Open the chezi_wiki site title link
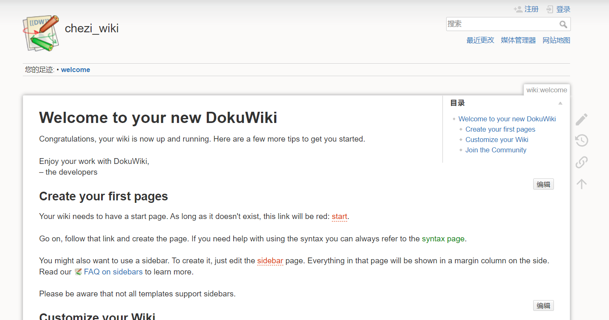Image resolution: width=609 pixels, height=320 pixels. pyautogui.click(x=92, y=28)
